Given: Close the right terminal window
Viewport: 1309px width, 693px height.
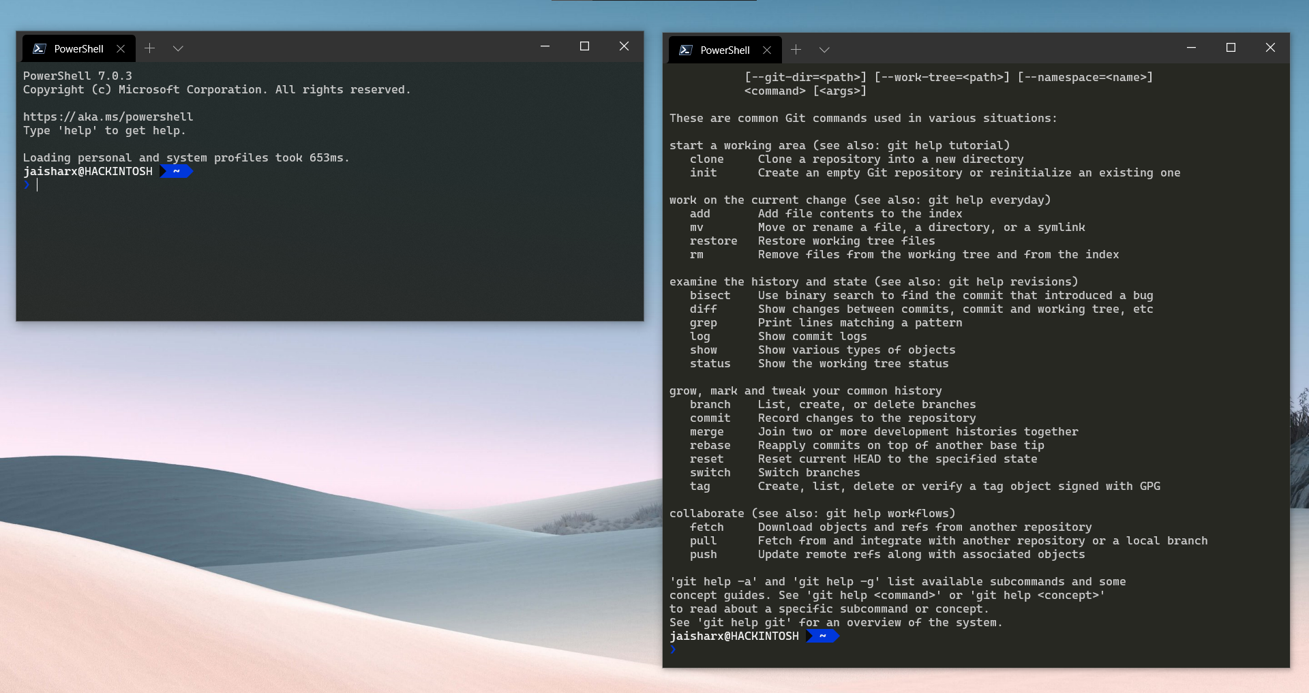Looking at the screenshot, I should click(1270, 48).
